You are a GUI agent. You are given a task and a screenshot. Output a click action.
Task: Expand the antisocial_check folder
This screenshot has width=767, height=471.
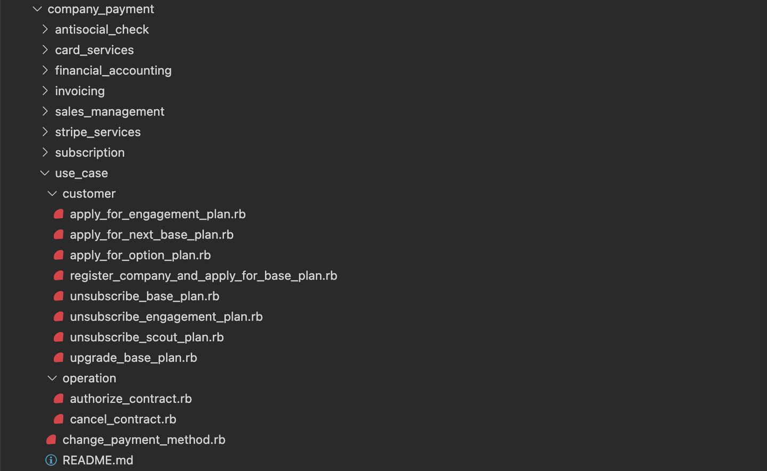coord(45,29)
